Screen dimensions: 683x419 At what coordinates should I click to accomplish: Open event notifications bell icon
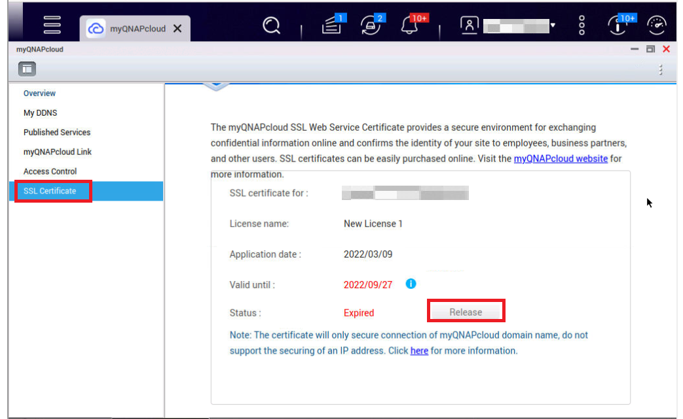pyautogui.click(x=409, y=25)
